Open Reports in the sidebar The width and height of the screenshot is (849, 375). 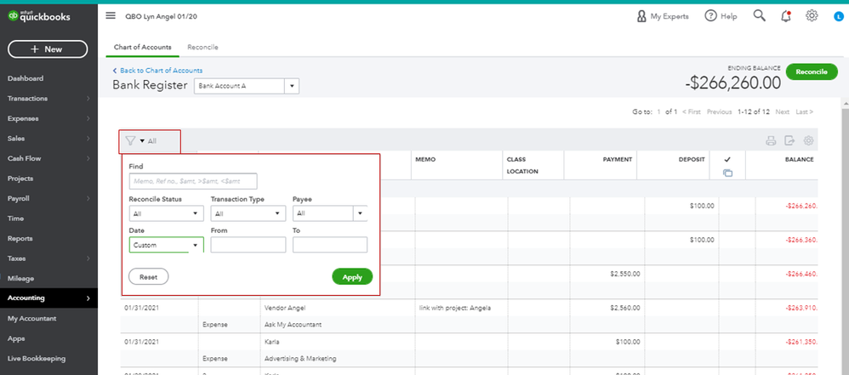pyautogui.click(x=20, y=239)
